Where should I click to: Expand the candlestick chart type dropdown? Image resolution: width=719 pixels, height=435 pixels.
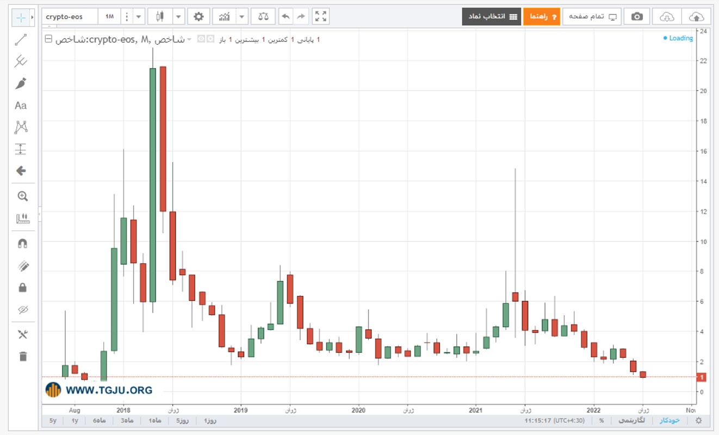coord(179,17)
